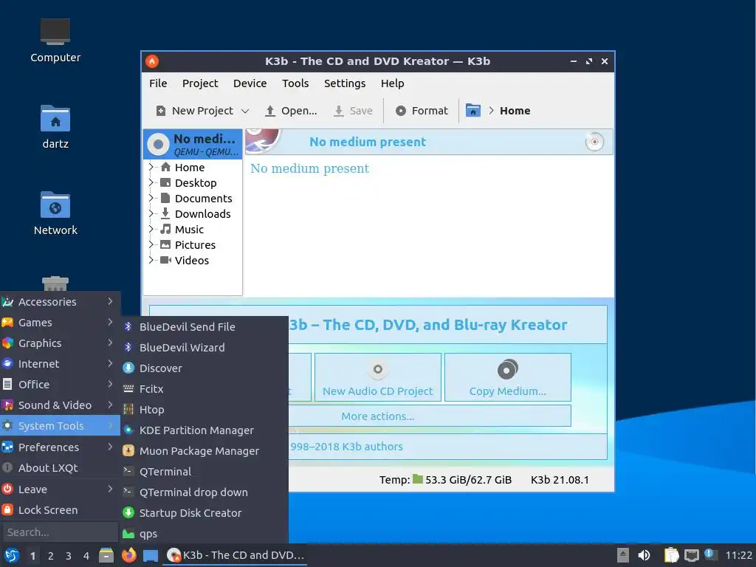Screen dimensions: 756x567
Task: Start Htop from the menu
Action: 204,409
